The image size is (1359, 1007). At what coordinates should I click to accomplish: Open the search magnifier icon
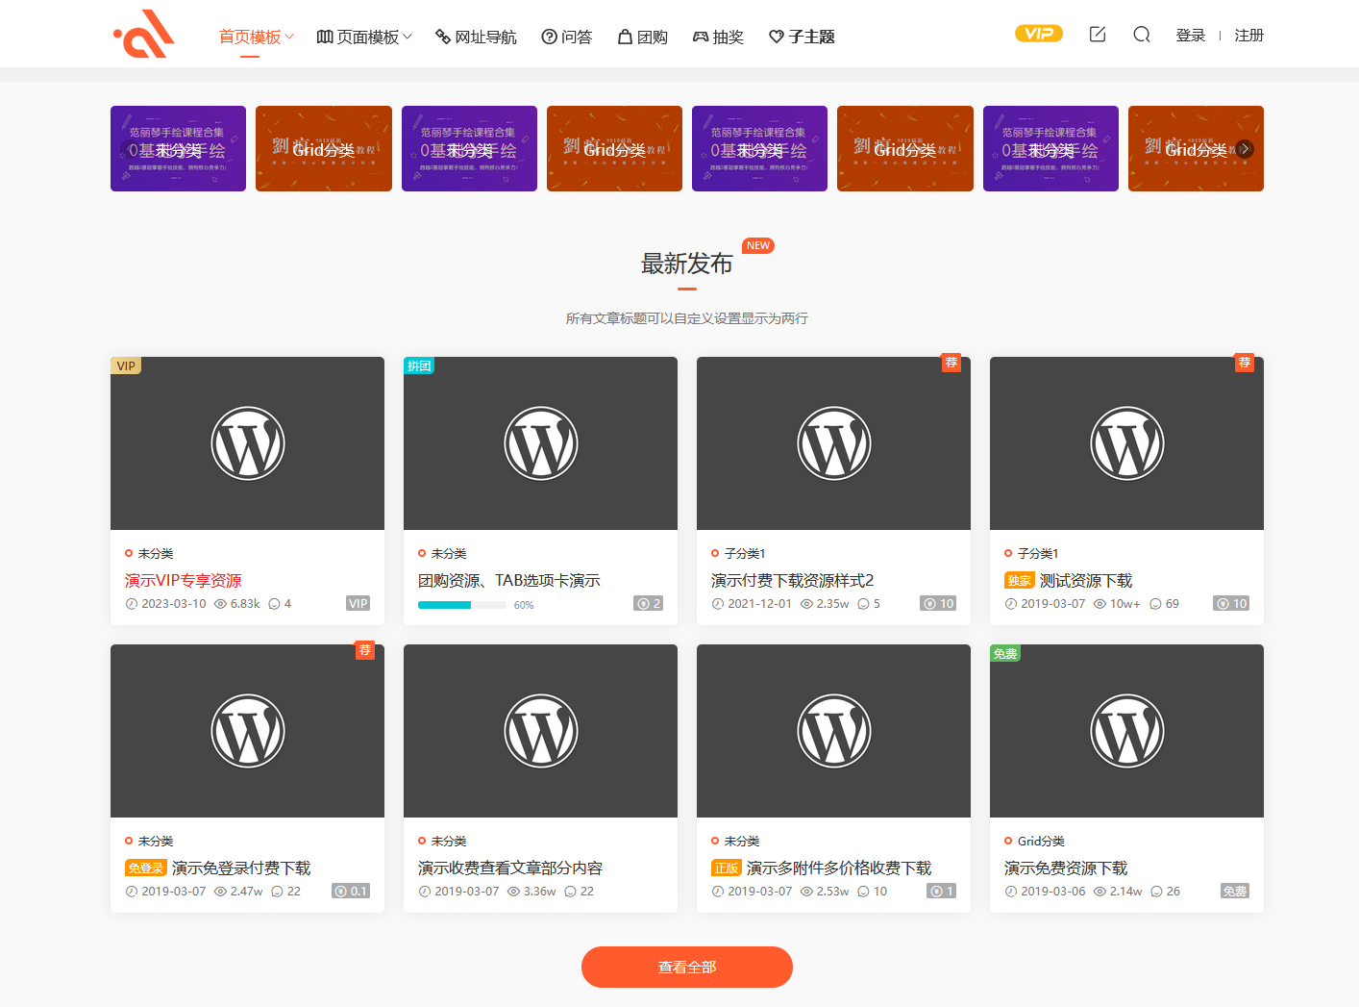[x=1141, y=35]
